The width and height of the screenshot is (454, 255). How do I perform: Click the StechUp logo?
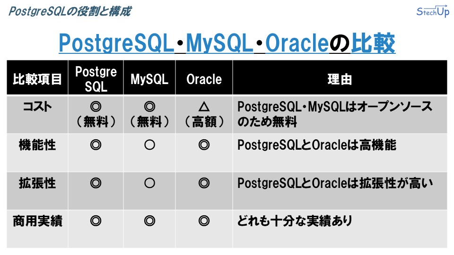[x=433, y=11]
